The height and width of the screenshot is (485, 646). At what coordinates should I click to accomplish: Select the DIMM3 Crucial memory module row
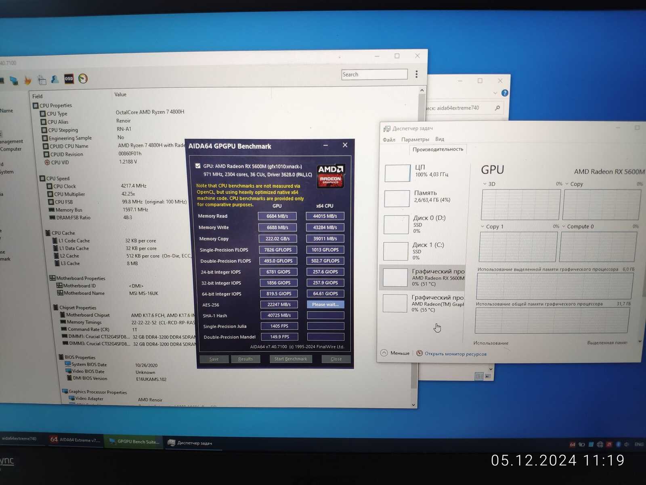coord(130,344)
